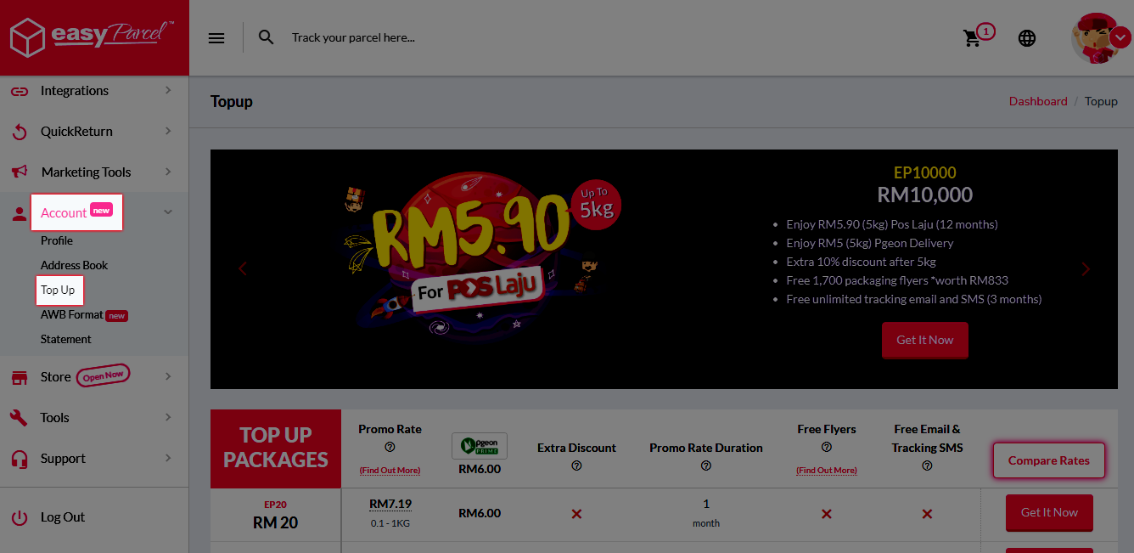Expand the Marketing Tools chevron
Screen dimensions: 1134x553
click(x=168, y=172)
